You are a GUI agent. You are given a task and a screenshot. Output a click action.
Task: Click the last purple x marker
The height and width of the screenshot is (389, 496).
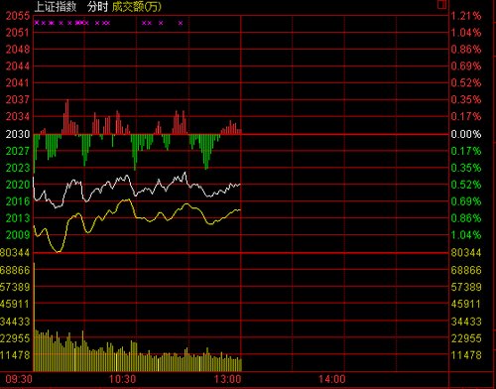click(x=181, y=23)
